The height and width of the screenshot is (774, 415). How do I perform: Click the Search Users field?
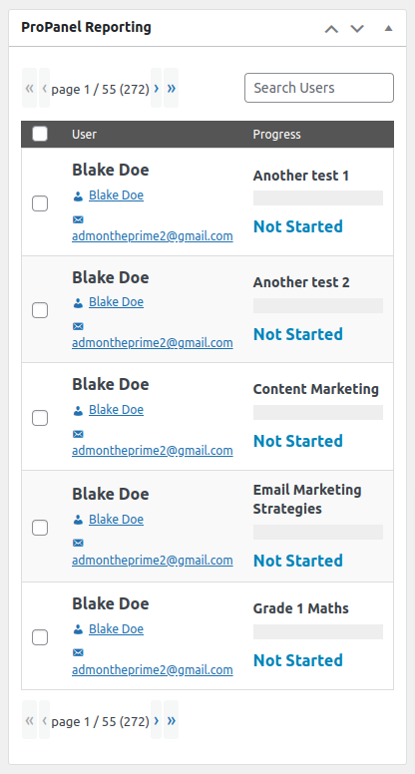pos(319,88)
